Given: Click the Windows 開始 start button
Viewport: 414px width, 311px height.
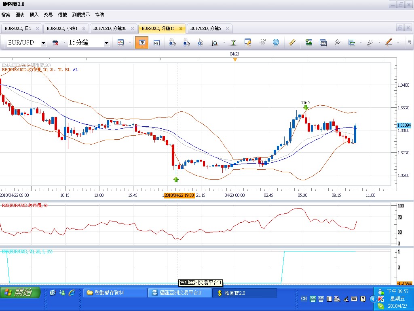Looking at the screenshot, I should (x=20, y=292).
